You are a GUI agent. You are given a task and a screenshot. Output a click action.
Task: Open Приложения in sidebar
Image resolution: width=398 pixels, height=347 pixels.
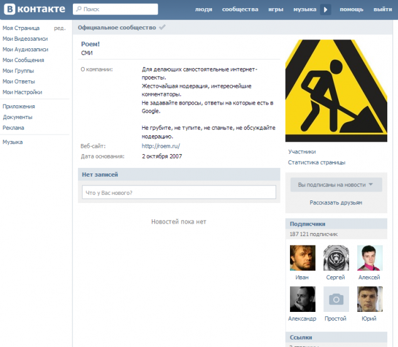pyautogui.click(x=19, y=106)
